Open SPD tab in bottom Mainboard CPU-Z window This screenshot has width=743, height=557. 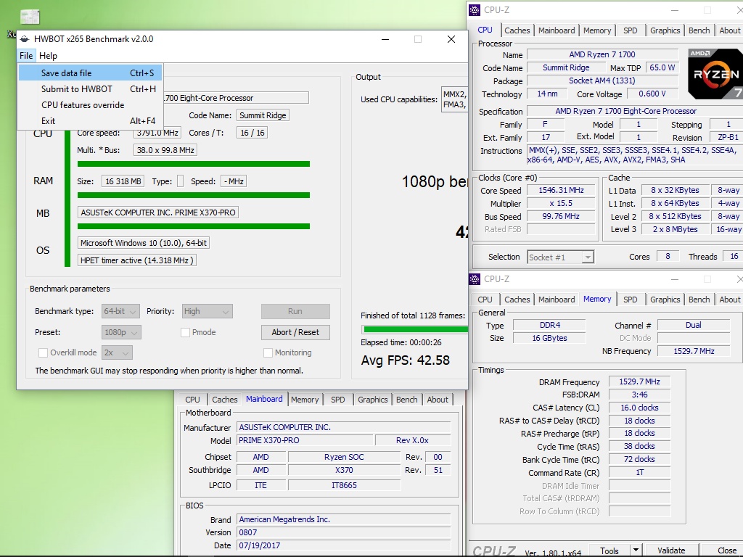pyautogui.click(x=338, y=400)
